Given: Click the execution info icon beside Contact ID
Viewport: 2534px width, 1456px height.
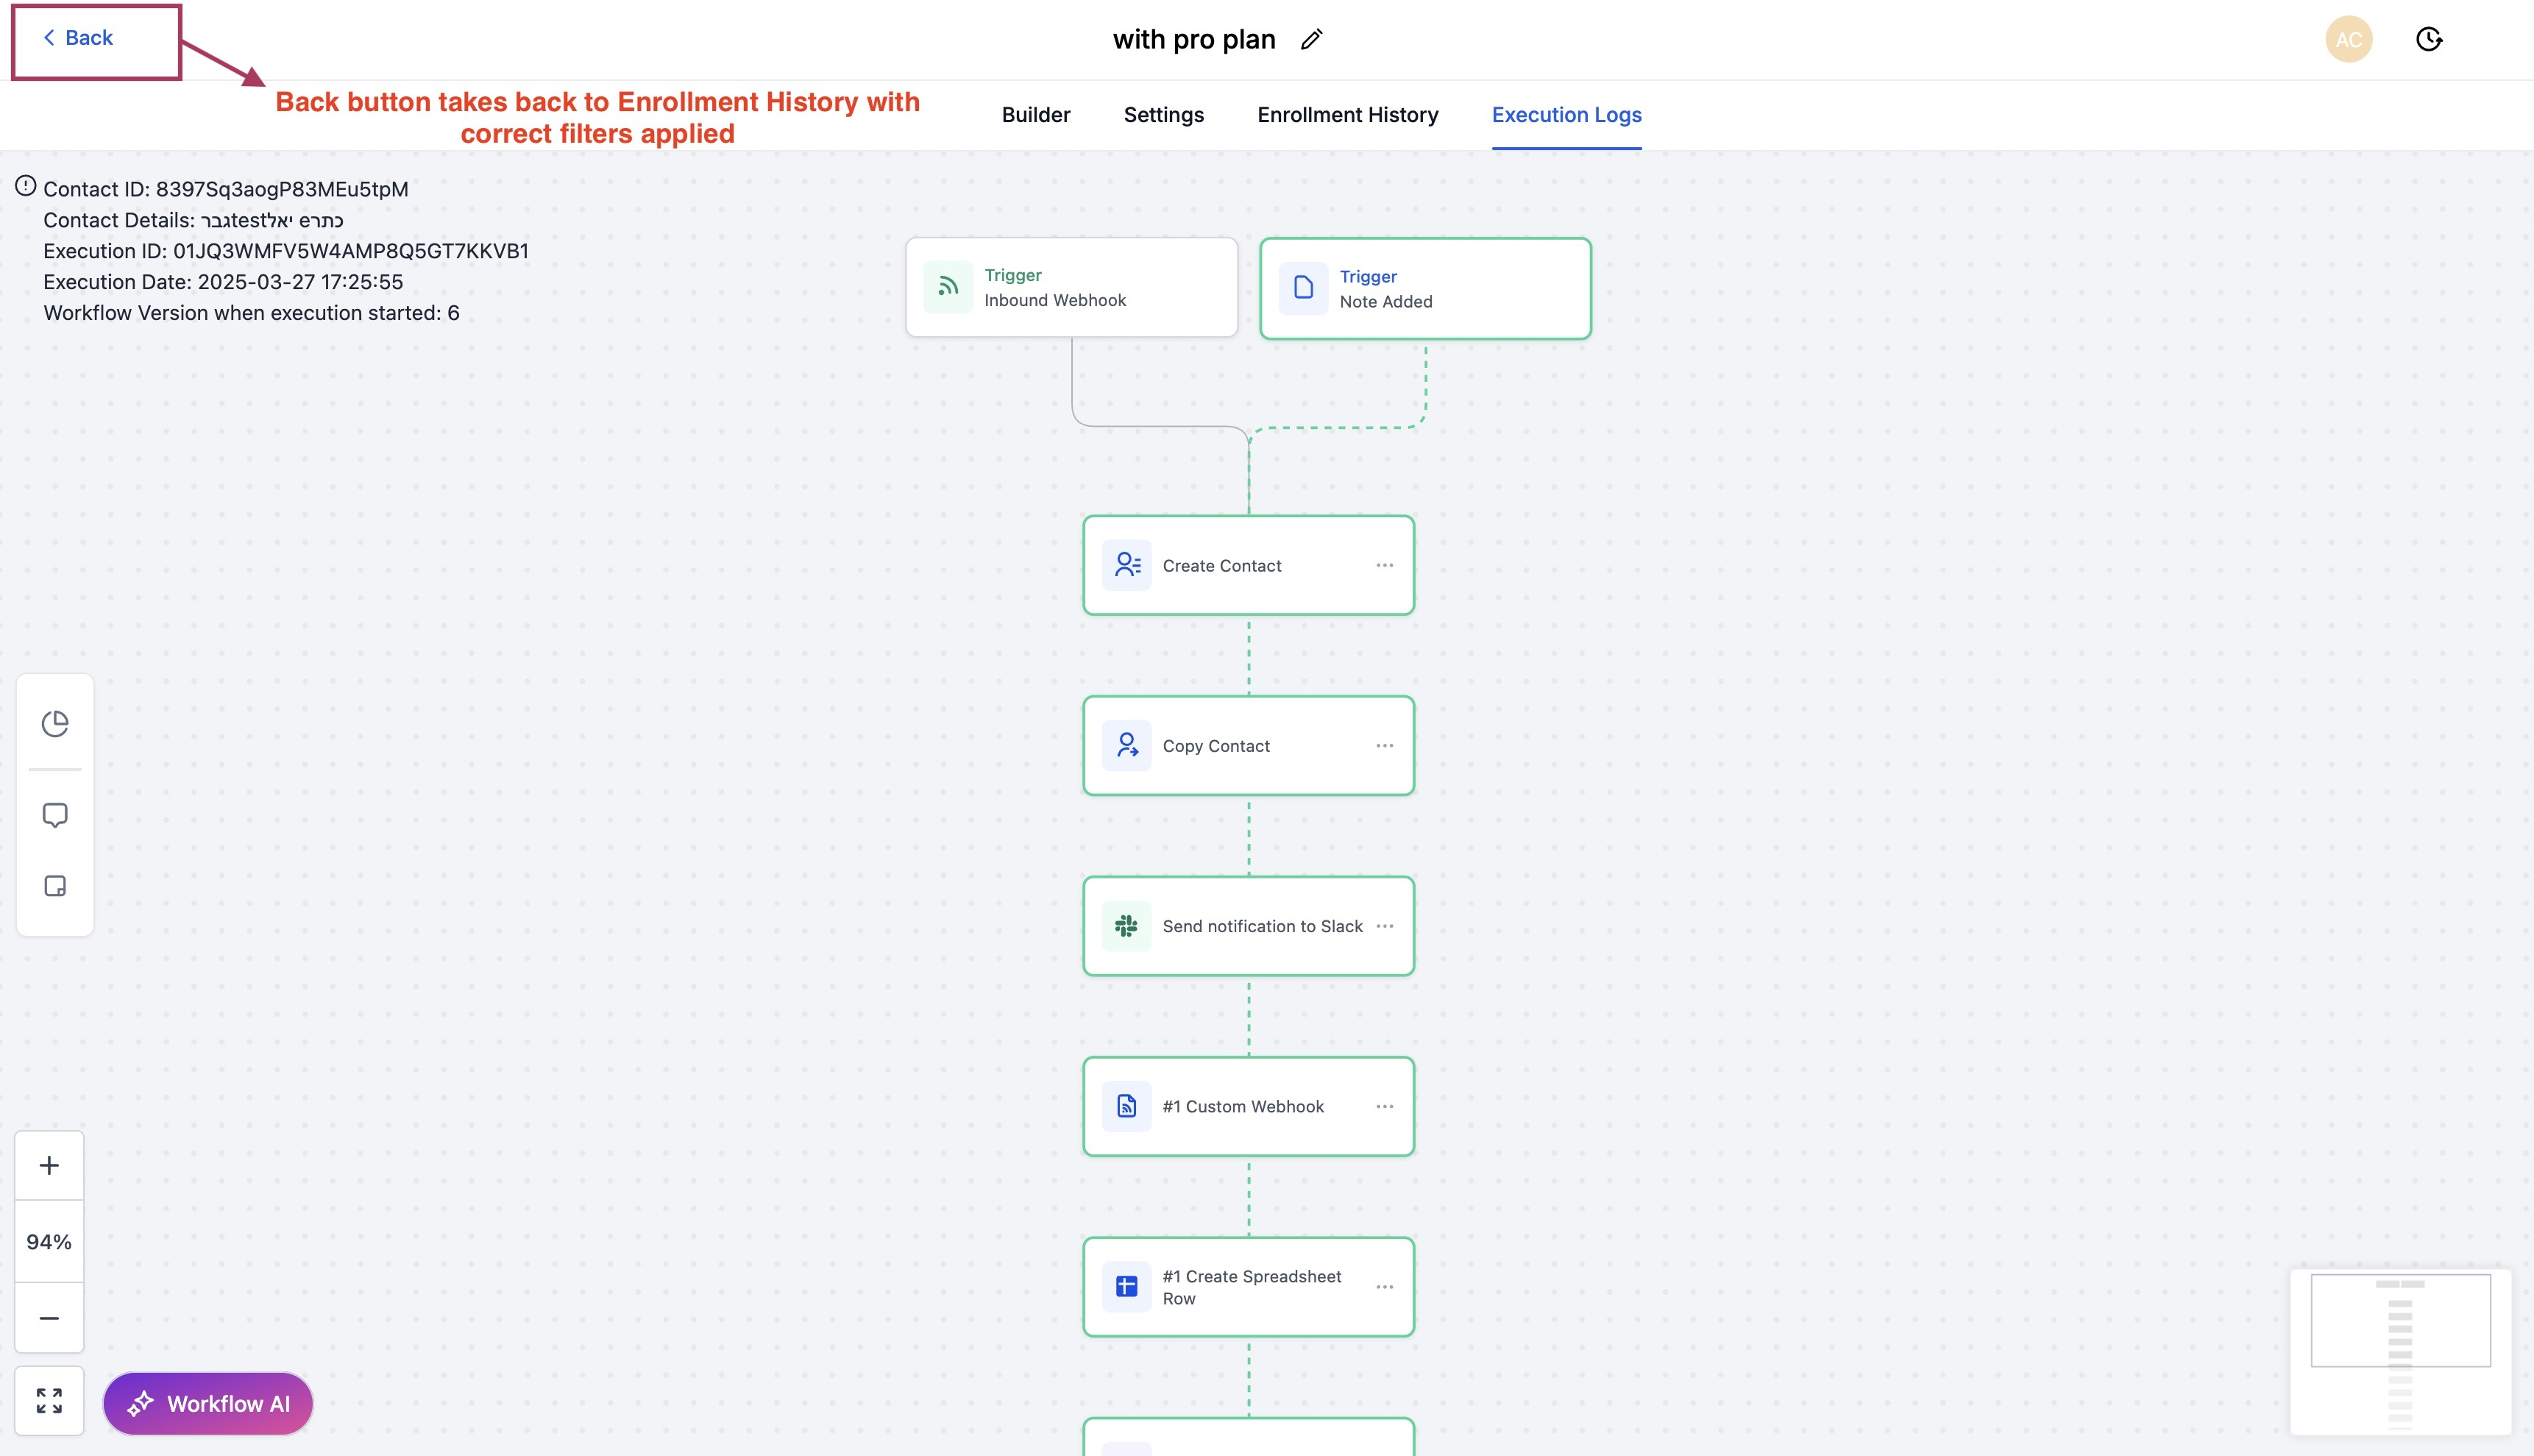Looking at the screenshot, I should [26, 186].
